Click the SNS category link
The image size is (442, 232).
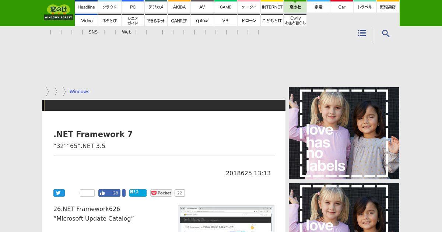coord(93,32)
